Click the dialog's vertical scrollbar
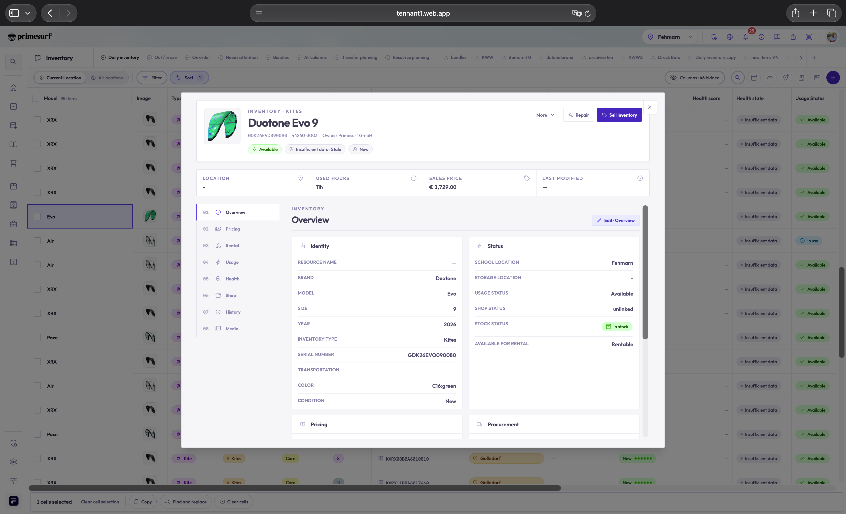This screenshot has width=846, height=514. (x=645, y=272)
